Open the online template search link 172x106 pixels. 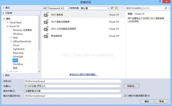(x=83, y=75)
